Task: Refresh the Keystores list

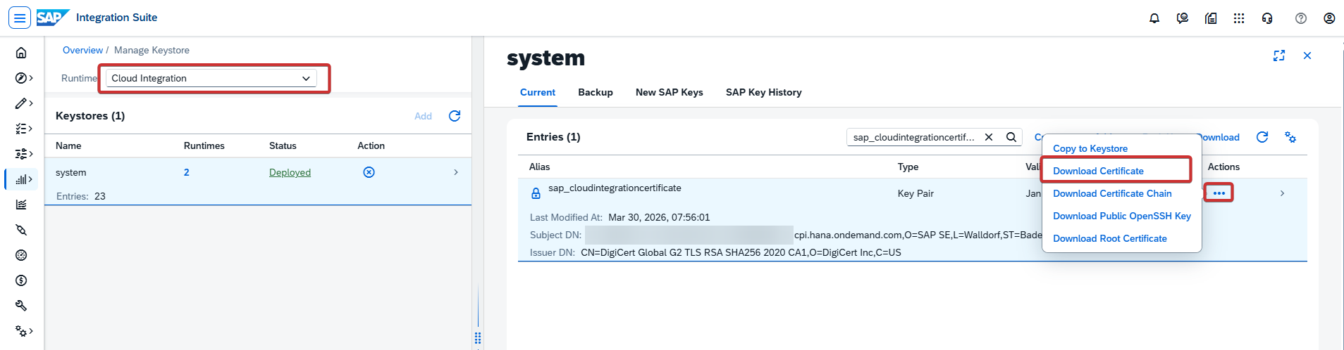Action: tap(455, 116)
